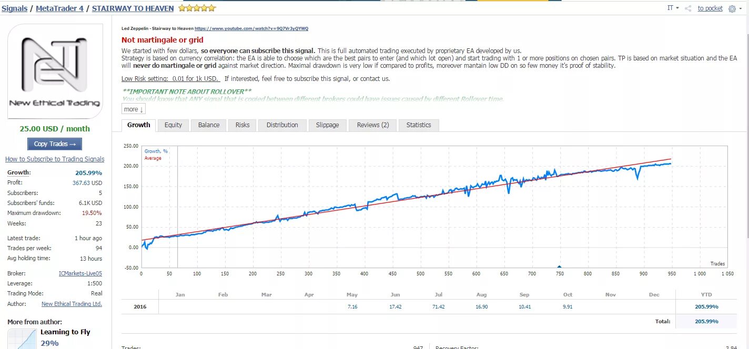
Task: Click the Profit value 367.63 USD
Action: (87, 183)
